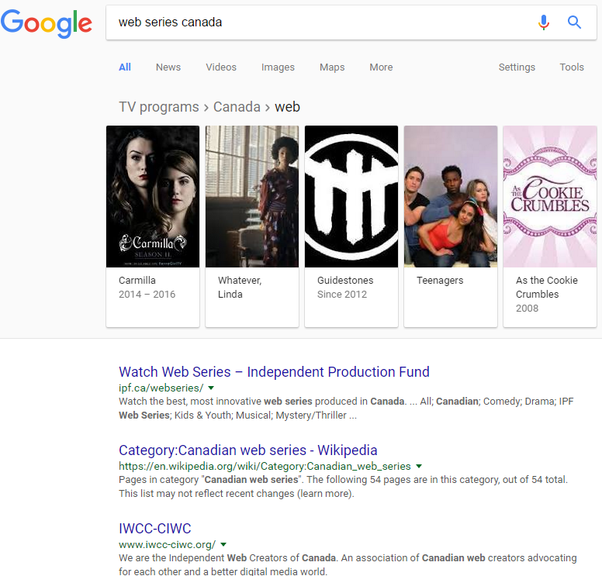Open the Maps tab
602x576 pixels.
click(332, 67)
